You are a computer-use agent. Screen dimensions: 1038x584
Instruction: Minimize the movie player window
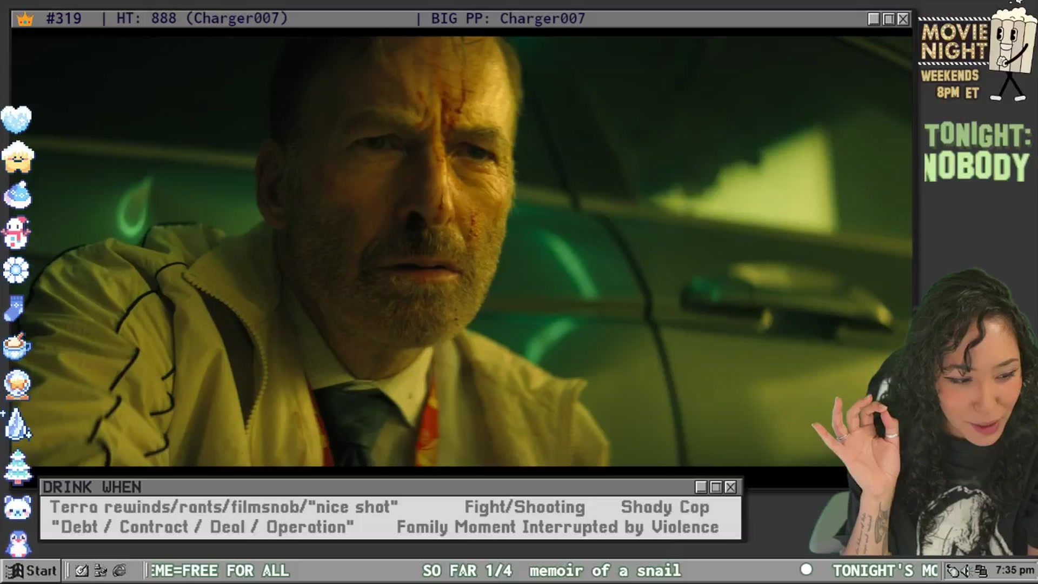click(874, 19)
